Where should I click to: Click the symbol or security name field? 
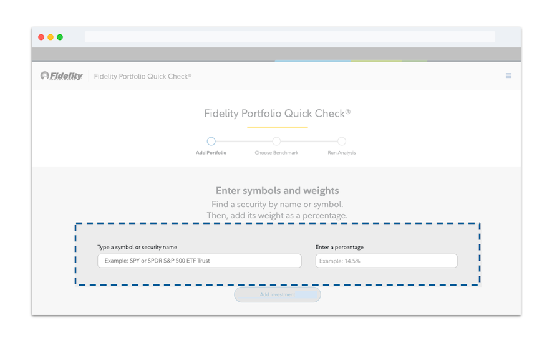point(199,261)
